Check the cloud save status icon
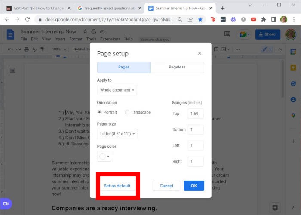The image size is (301, 215). (x=102, y=31)
